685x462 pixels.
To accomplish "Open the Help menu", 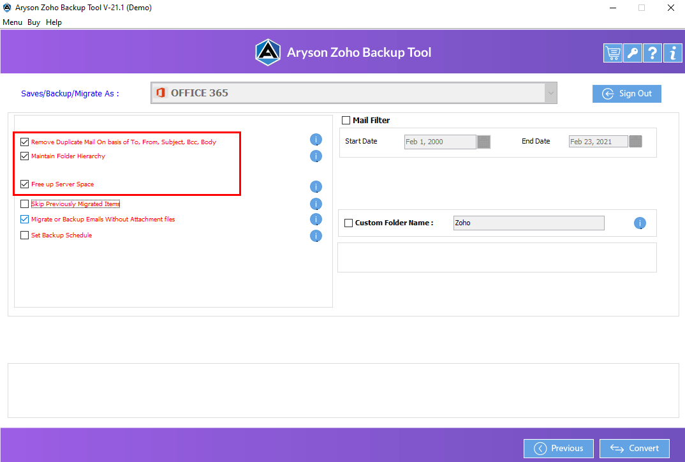I will (54, 22).
